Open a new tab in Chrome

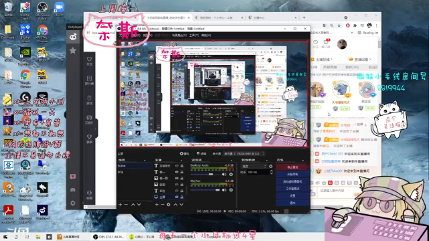point(304,17)
